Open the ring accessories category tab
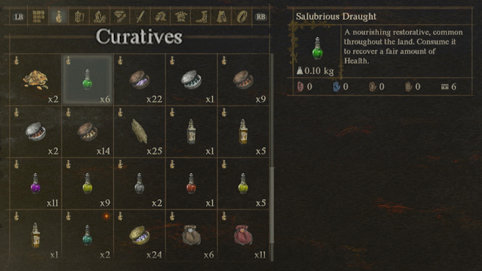The height and width of the screenshot is (271, 482). 242,17
